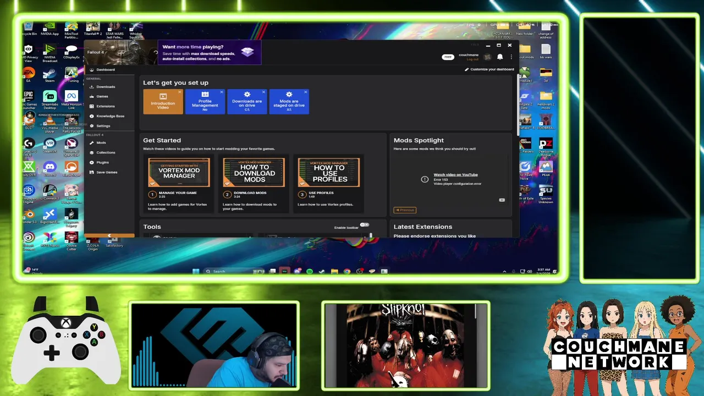Select the Steam desktop icon

[x=50, y=76]
